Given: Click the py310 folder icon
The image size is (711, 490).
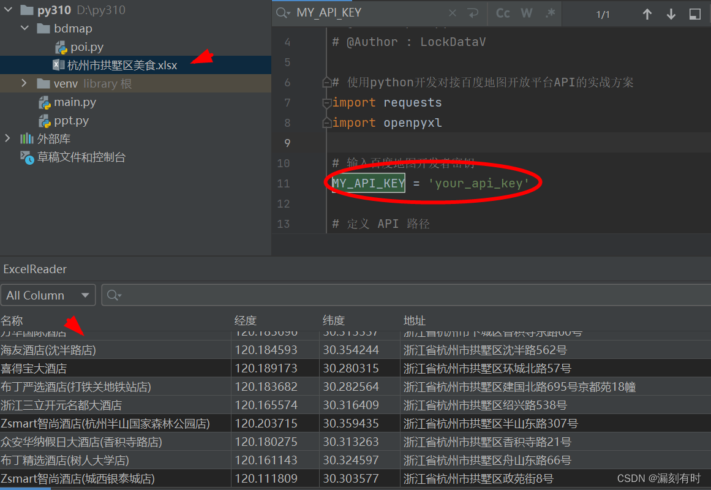Looking at the screenshot, I should 27,10.
